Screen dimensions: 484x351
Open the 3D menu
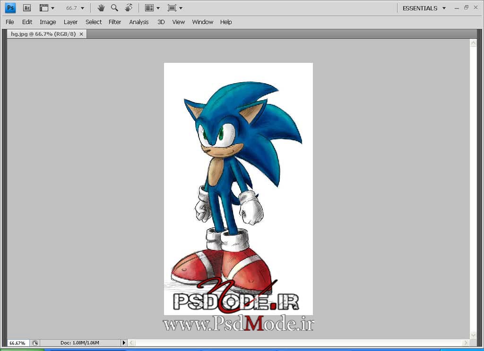[161, 22]
